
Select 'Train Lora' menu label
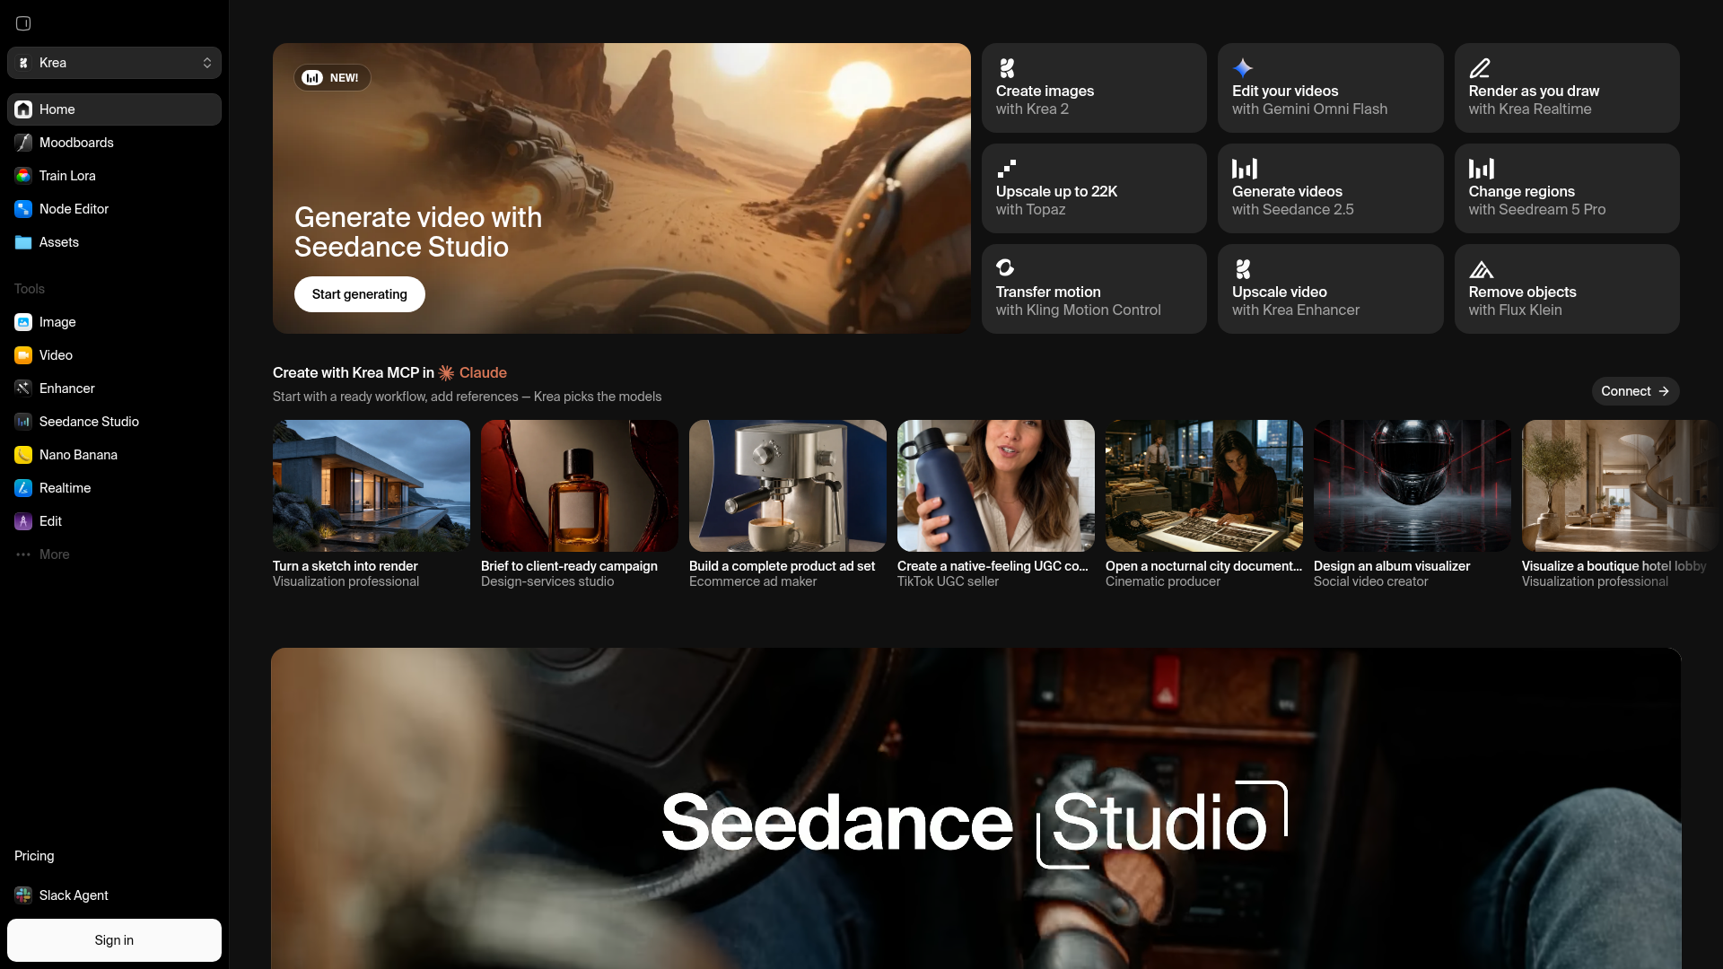click(67, 176)
